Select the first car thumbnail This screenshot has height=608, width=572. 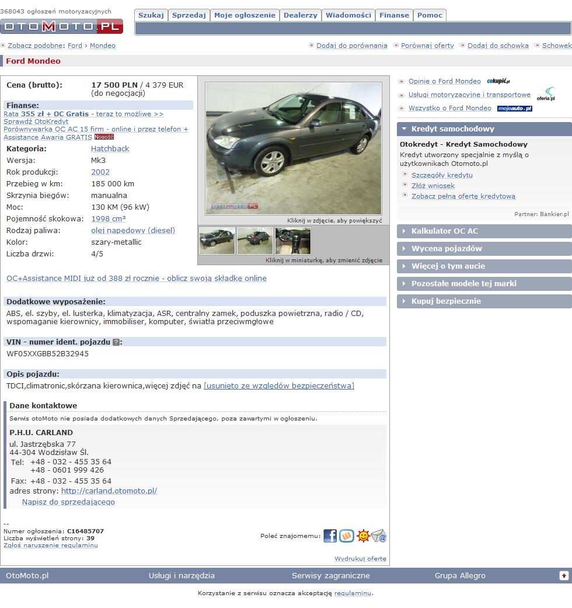(x=217, y=241)
